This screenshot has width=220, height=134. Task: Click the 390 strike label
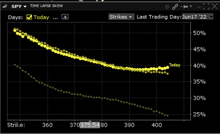click(129, 125)
